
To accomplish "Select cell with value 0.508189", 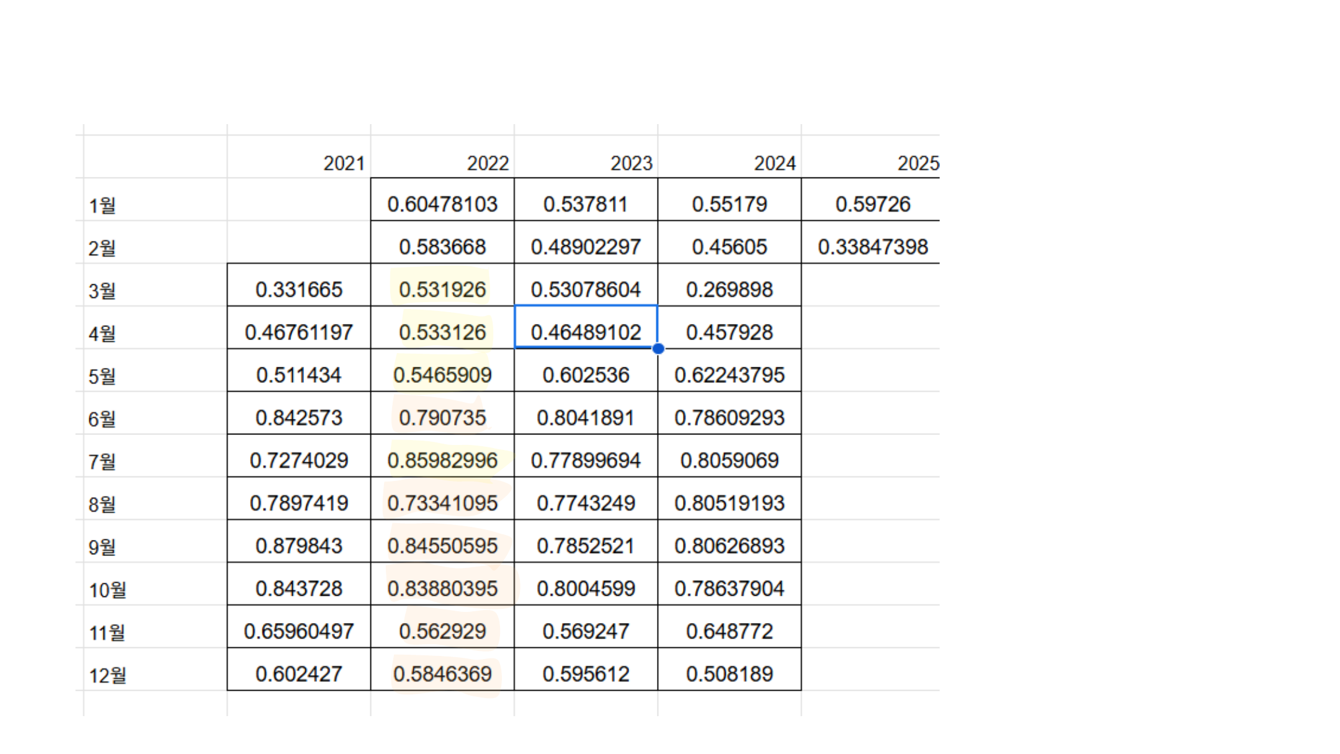I will pos(730,674).
